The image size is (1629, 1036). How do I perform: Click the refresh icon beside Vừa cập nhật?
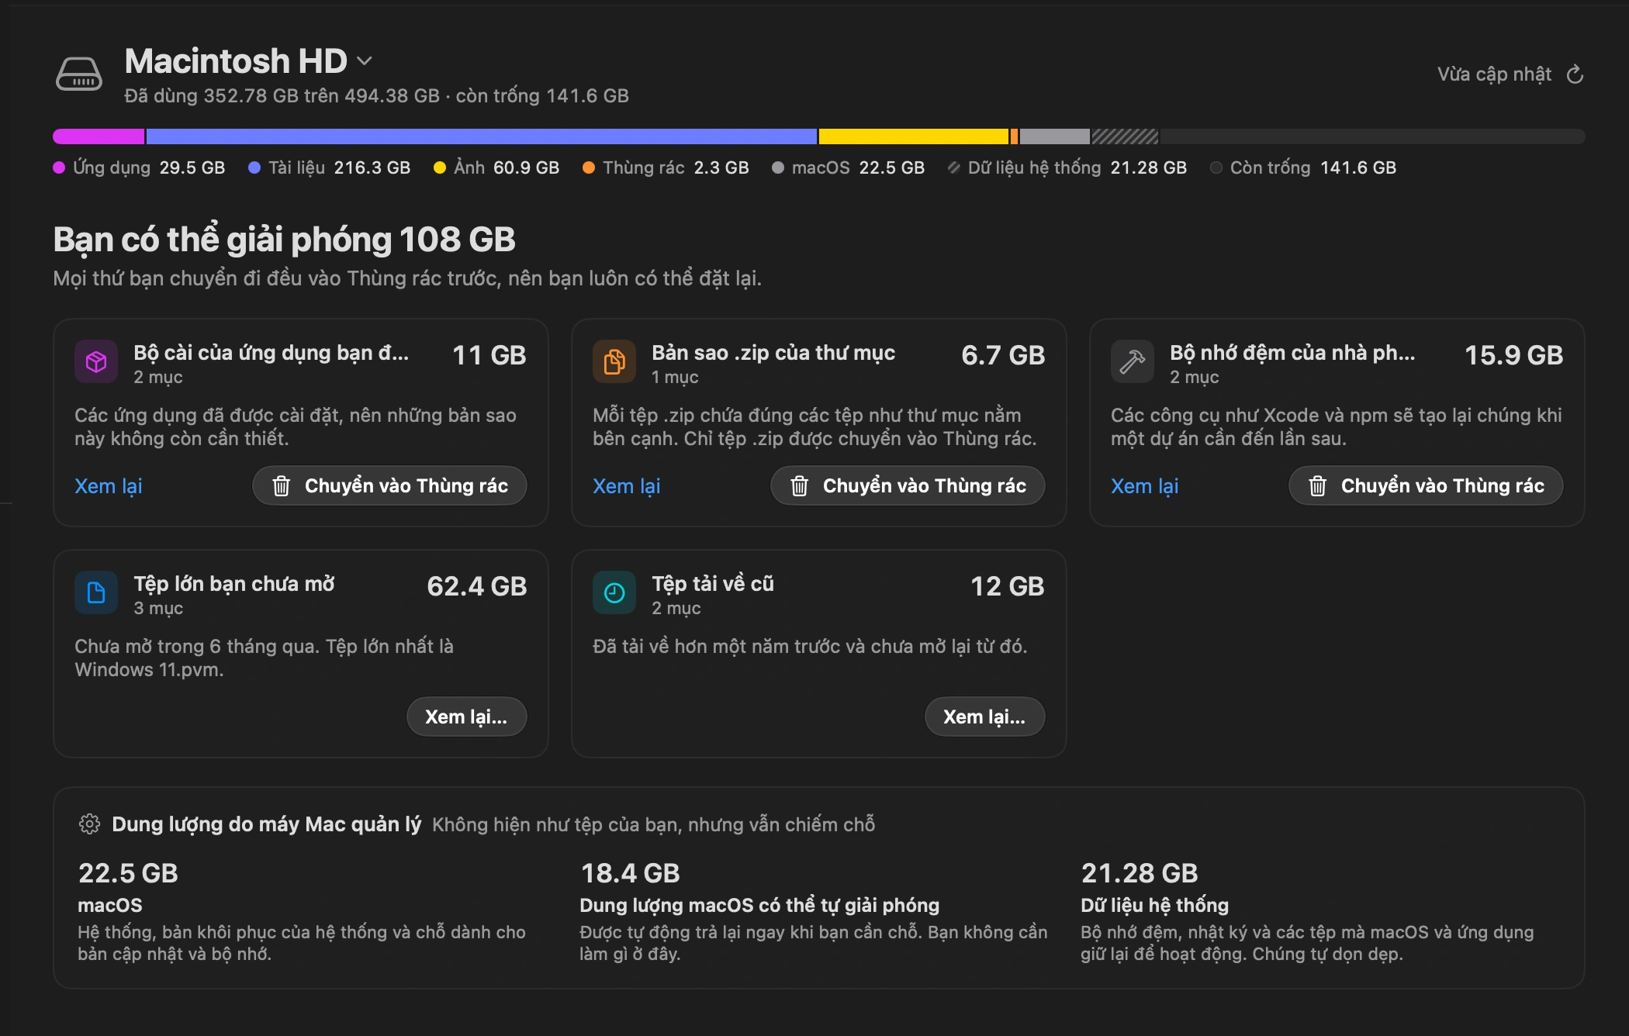1575,74
